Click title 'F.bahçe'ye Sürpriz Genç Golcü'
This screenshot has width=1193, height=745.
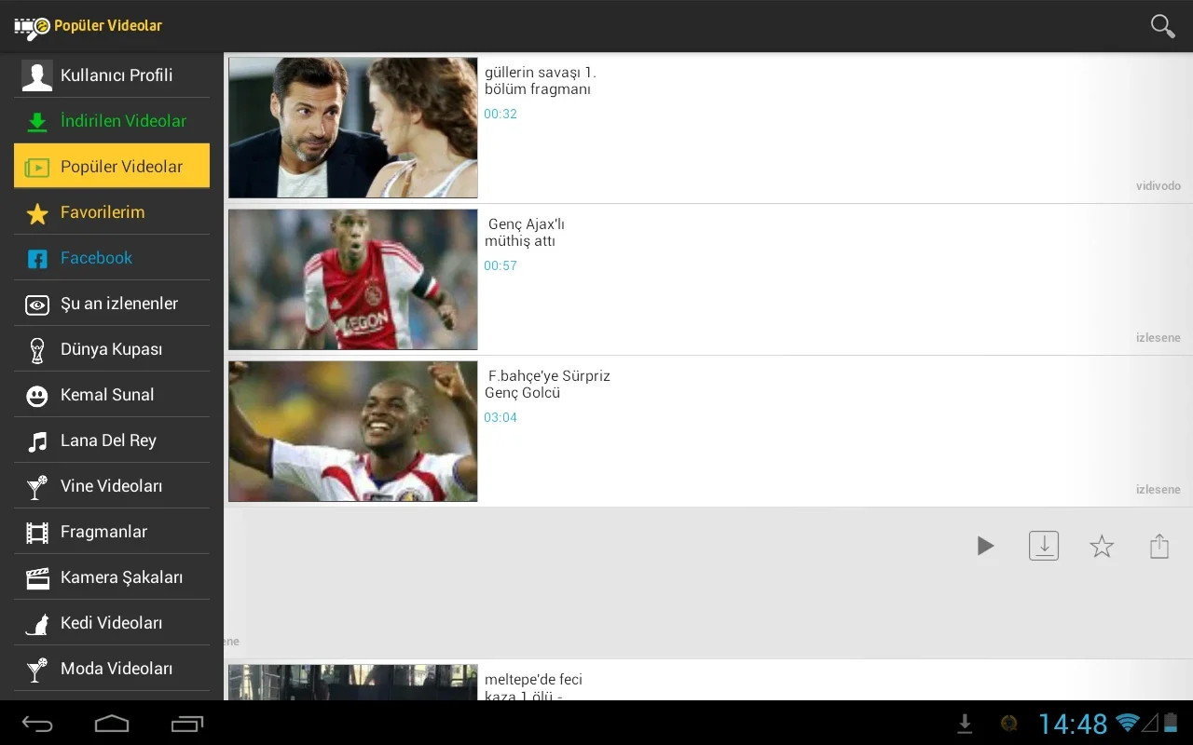548,385
